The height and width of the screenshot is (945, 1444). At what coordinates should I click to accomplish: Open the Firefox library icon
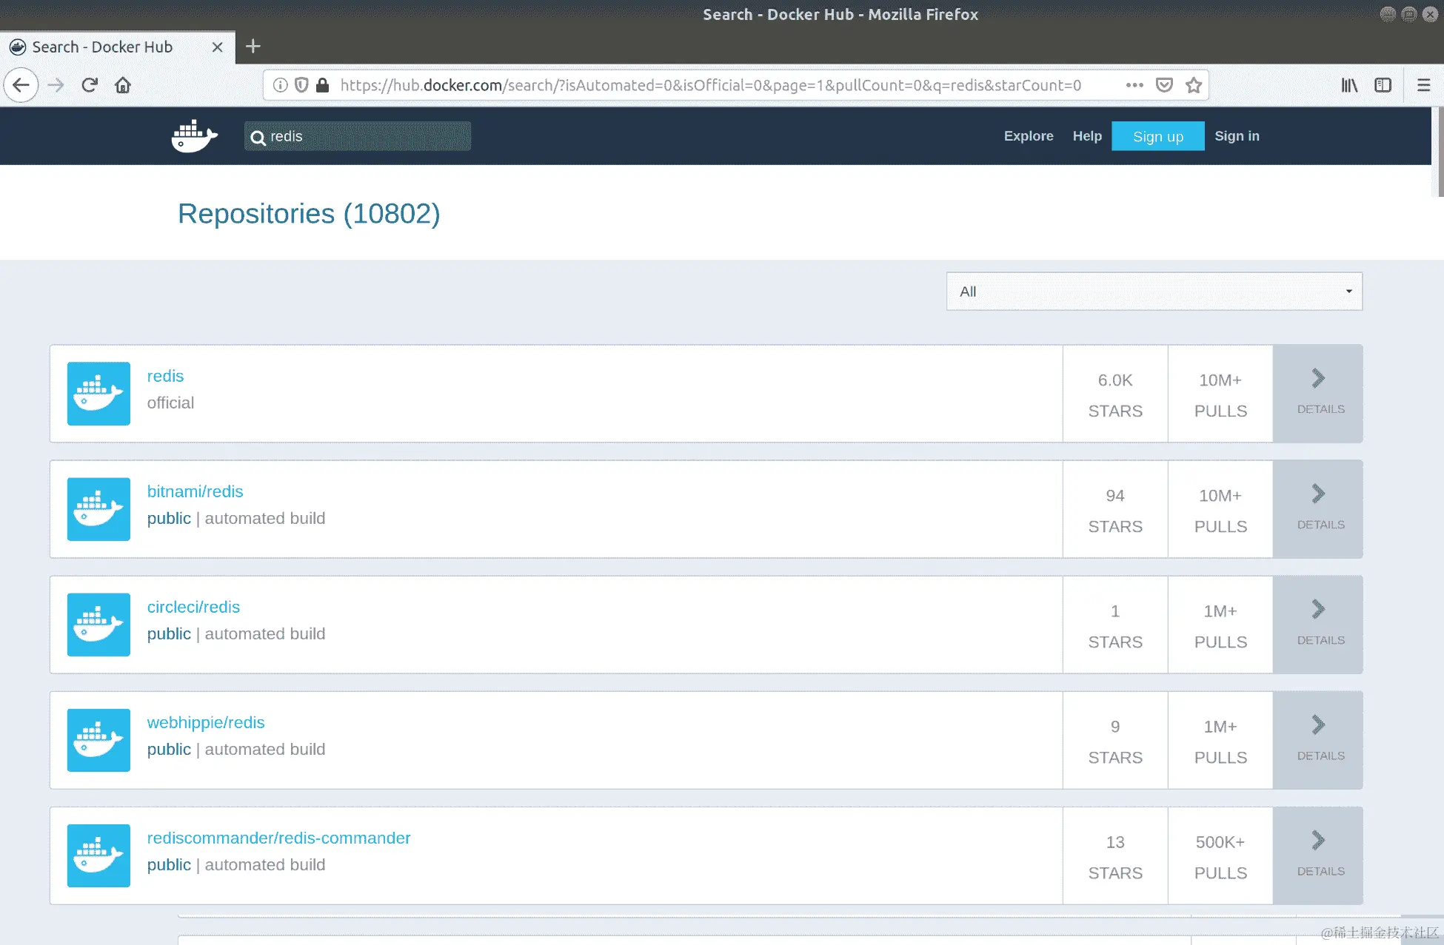(1349, 85)
